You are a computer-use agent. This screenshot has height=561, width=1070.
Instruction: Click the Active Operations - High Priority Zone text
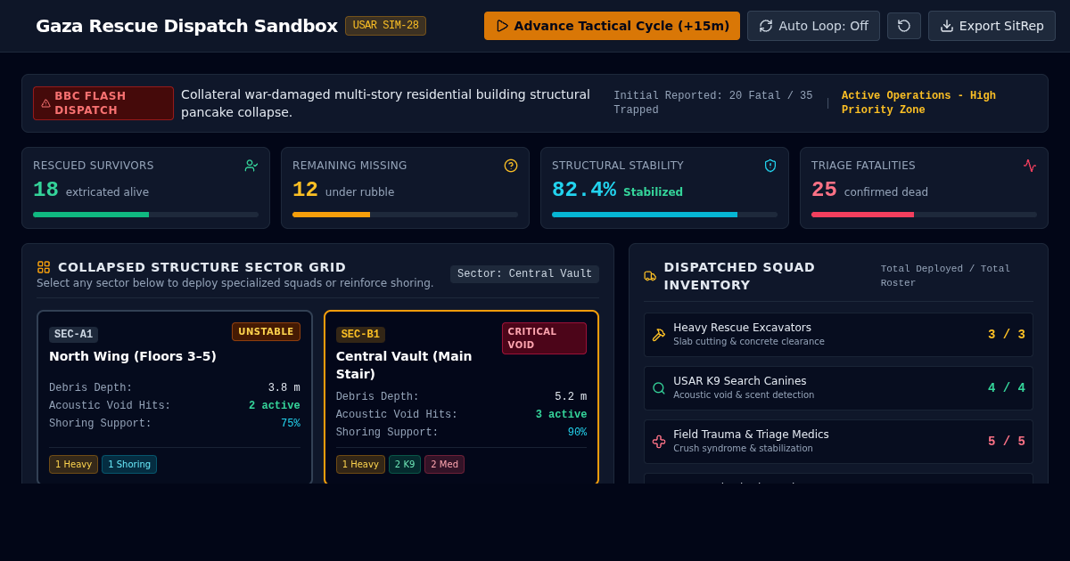[918, 103]
